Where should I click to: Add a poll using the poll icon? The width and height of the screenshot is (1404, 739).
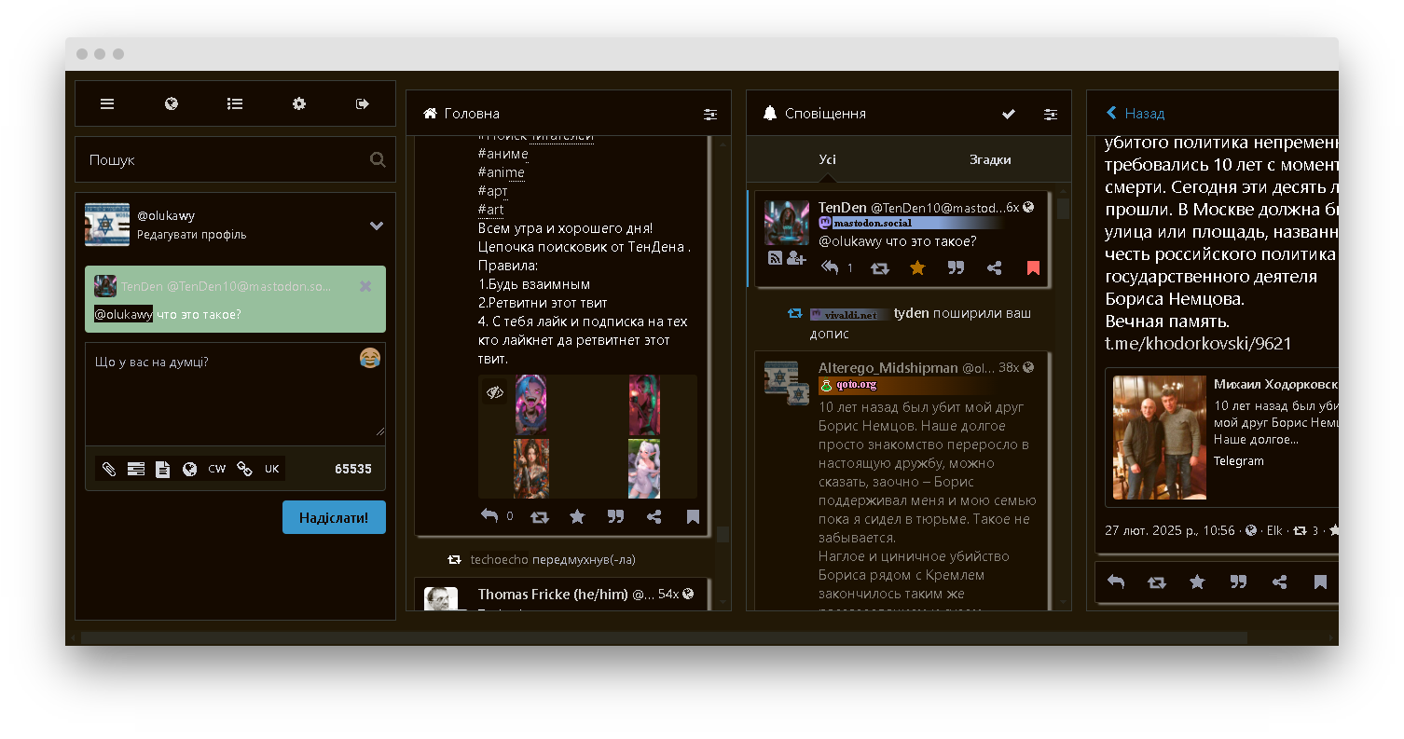(136, 469)
